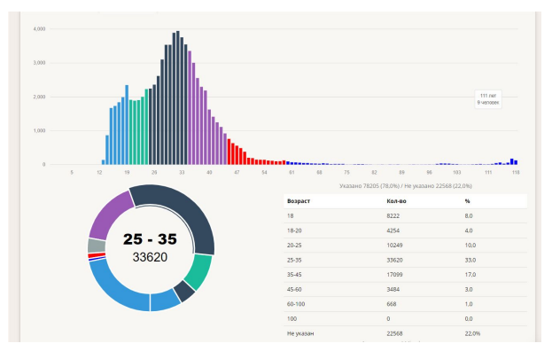Click the red donut segment
The height and width of the screenshot is (359, 552).
click(97, 254)
